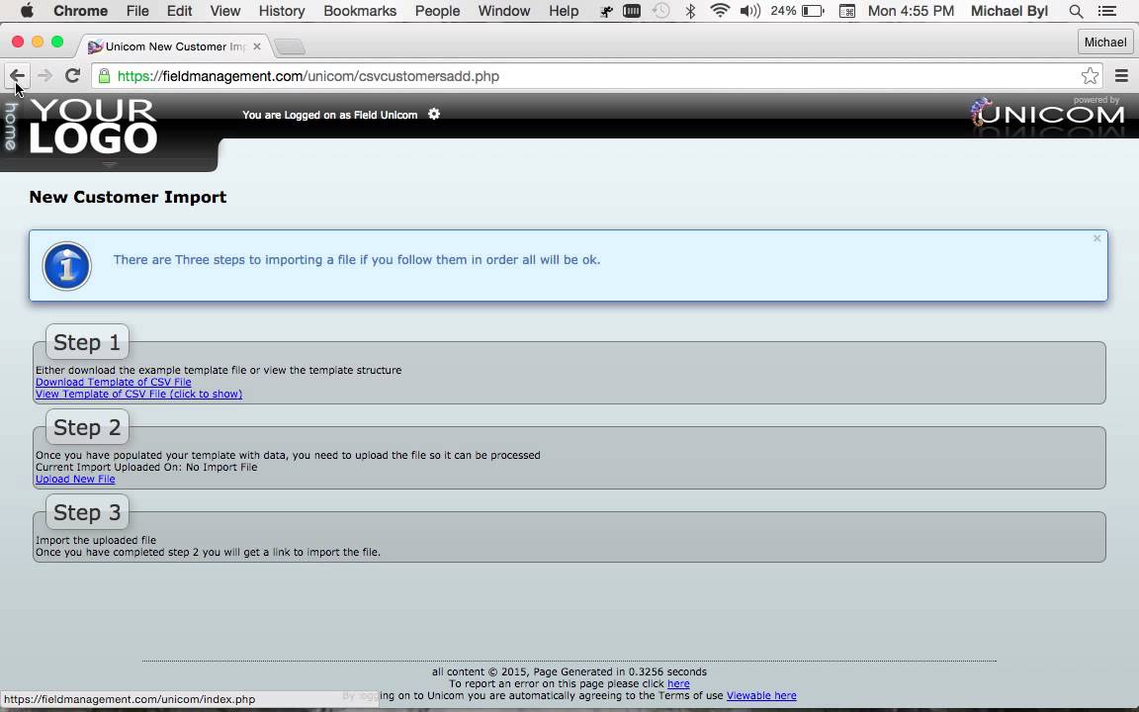Viewport: 1139px width, 712px height.
Task: Expand the small arrow under logo
Action: click(109, 165)
